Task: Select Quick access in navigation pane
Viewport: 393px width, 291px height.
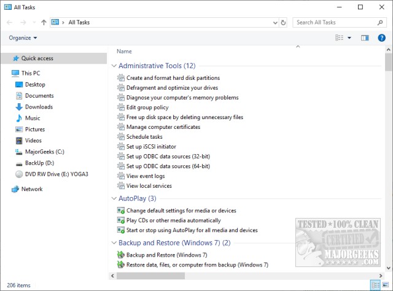Action: point(37,58)
